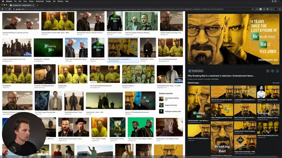This screenshot has height=158, width=282.
Task: Open the Window menu
Action: pos(60,1)
